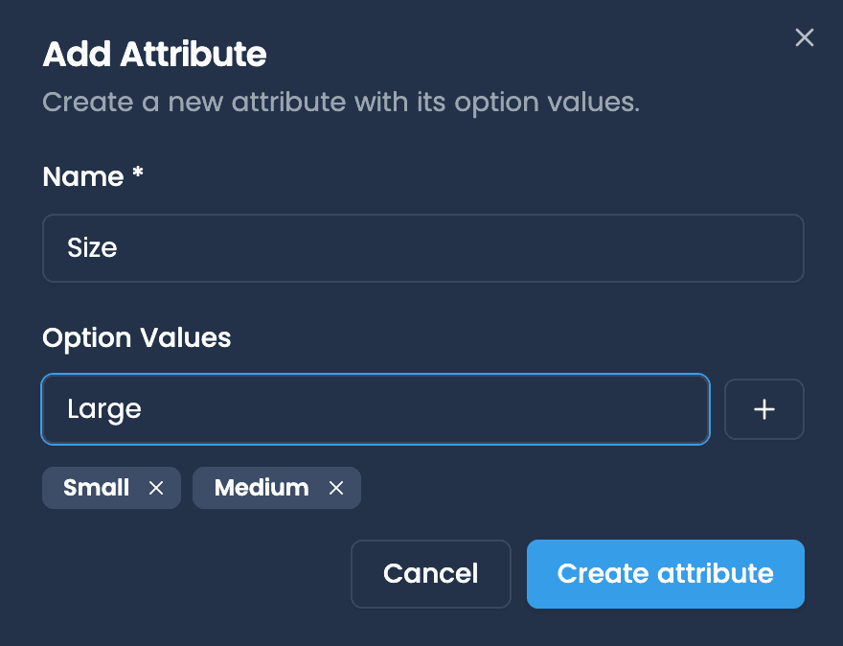Focus the Name input containing Size
Screen dimensions: 843x646
(423, 248)
